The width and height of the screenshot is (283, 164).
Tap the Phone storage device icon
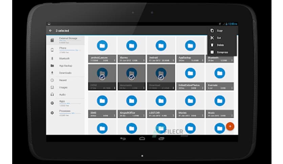(52, 50)
